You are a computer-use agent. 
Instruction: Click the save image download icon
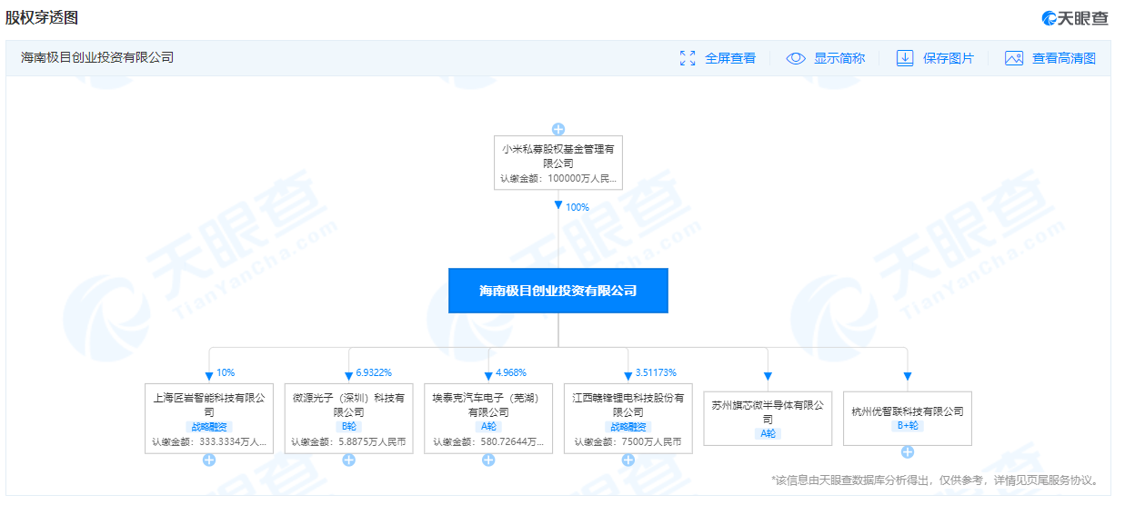905,58
